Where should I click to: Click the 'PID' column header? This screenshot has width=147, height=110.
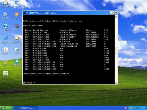(x=106, y=30)
